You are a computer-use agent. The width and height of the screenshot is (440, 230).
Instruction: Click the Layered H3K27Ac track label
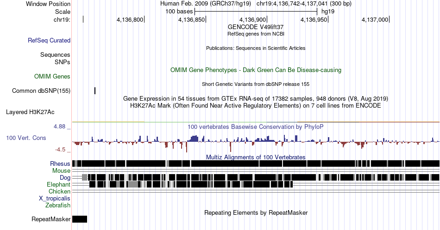(30, 112)
